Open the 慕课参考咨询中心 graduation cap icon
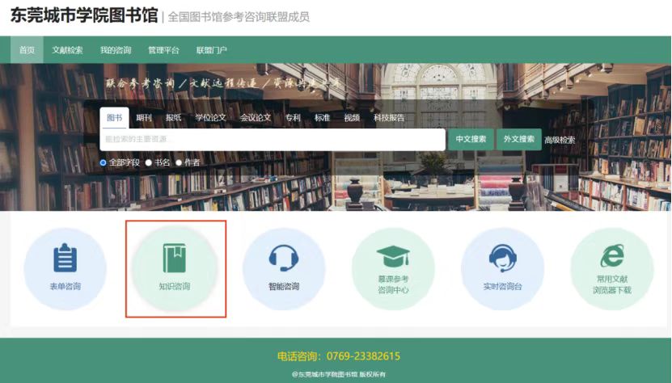Viewport: 672px width, 383px height. pos(393,256)
